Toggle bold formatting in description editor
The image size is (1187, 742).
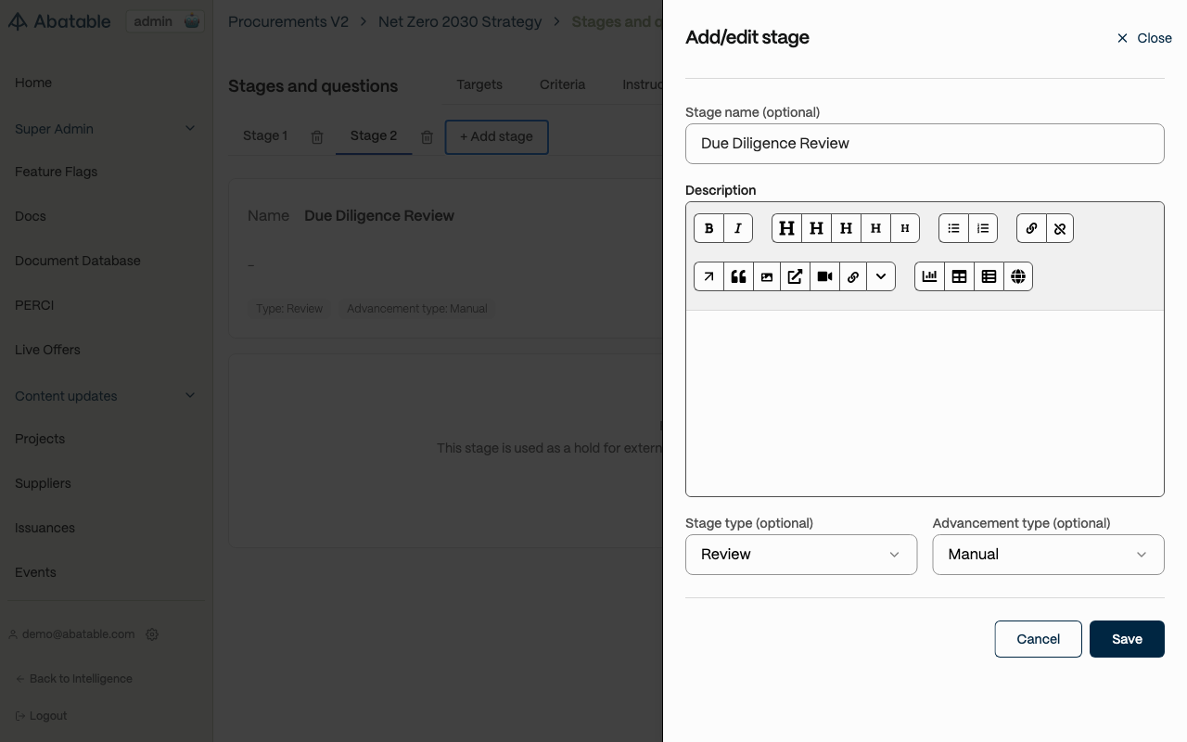708,228
